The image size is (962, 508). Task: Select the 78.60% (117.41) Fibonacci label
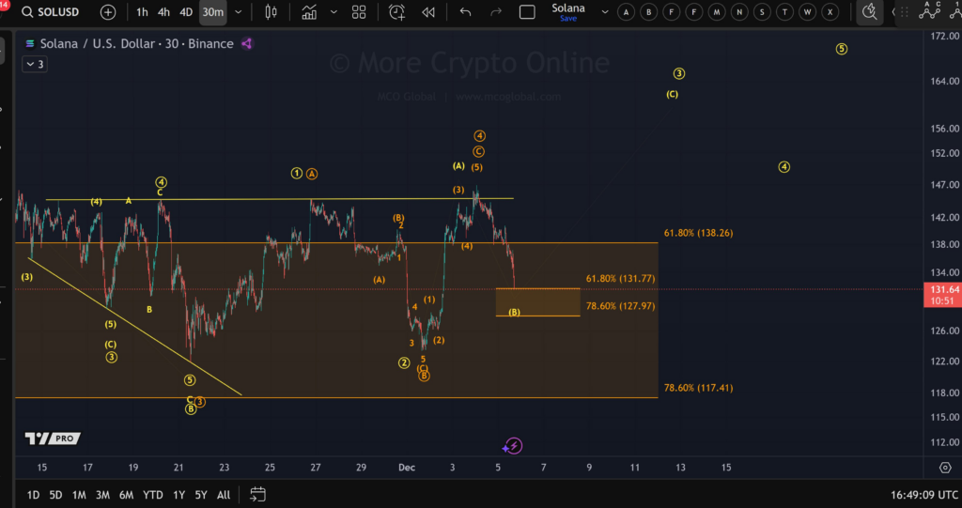698,388
